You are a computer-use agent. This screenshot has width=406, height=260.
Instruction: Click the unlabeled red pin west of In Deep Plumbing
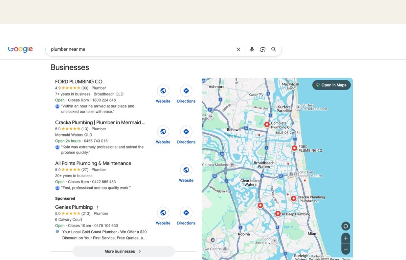pos(260,205)
